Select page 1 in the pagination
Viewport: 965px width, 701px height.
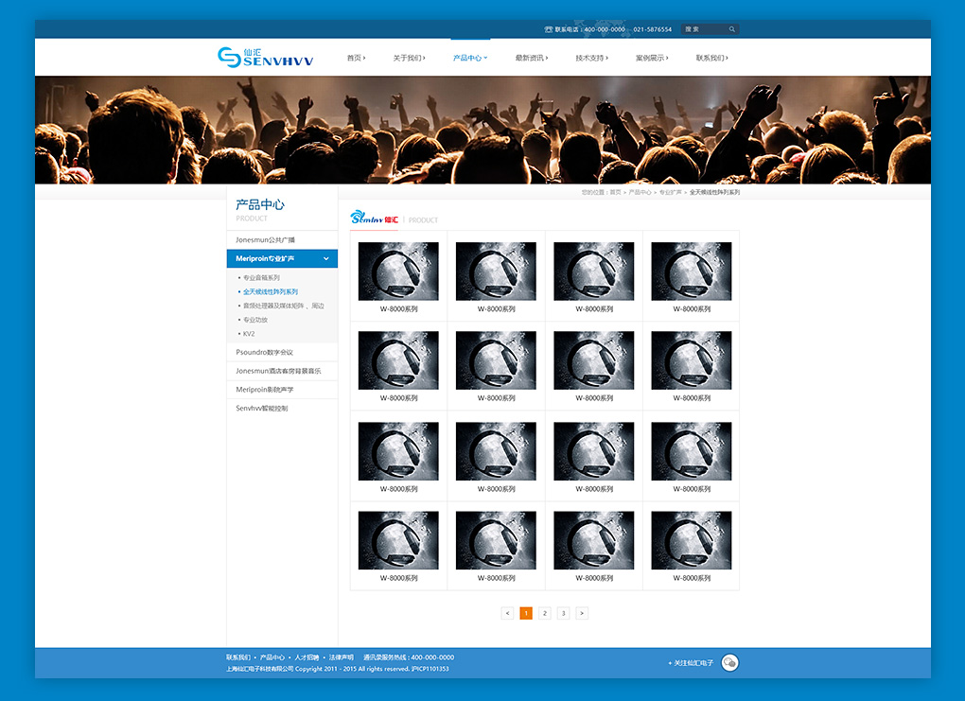[x=526, y=613]
